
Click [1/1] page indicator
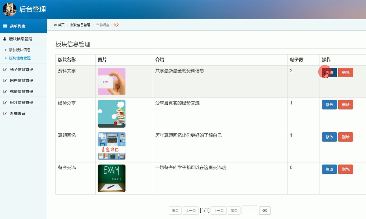pyautogui.click(x=205, y=210)
